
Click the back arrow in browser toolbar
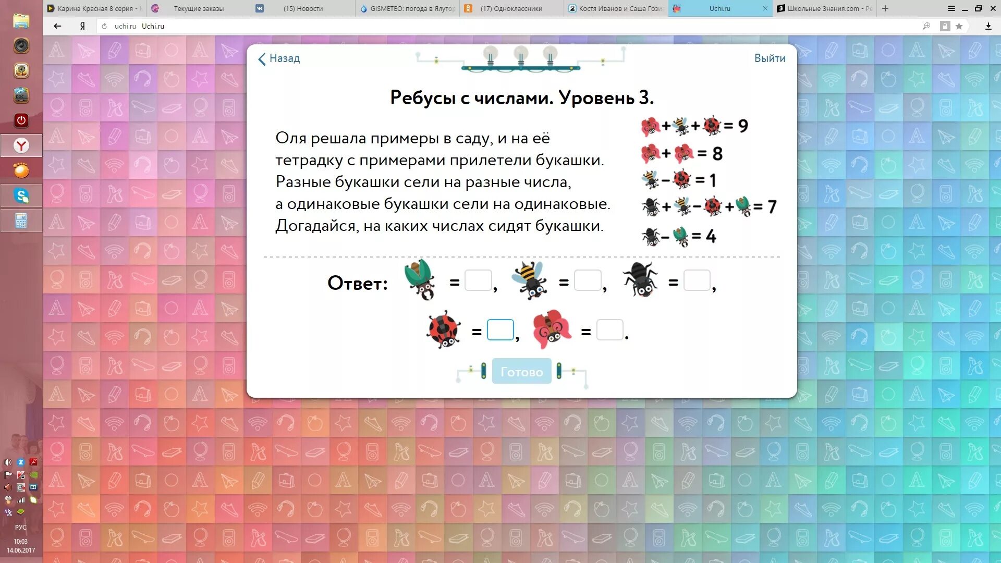click(57, 26)
